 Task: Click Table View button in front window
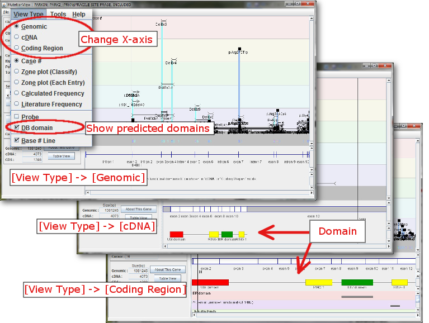click(61, 156)
